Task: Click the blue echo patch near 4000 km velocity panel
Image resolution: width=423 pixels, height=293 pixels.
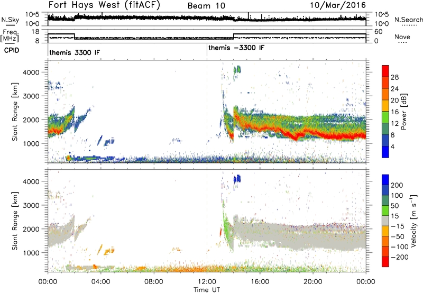Action: point(237,179)
